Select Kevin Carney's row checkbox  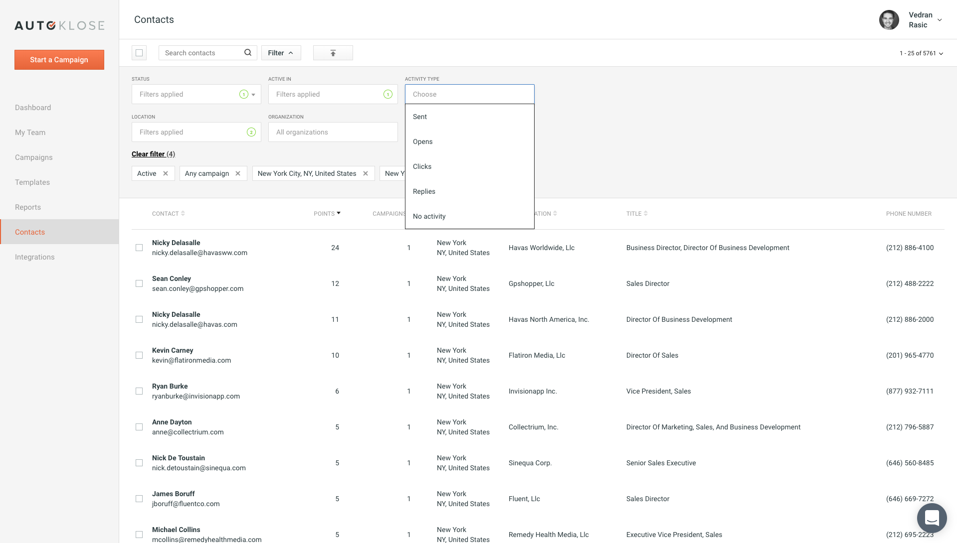pyautogui.click(x=139, y=355)
